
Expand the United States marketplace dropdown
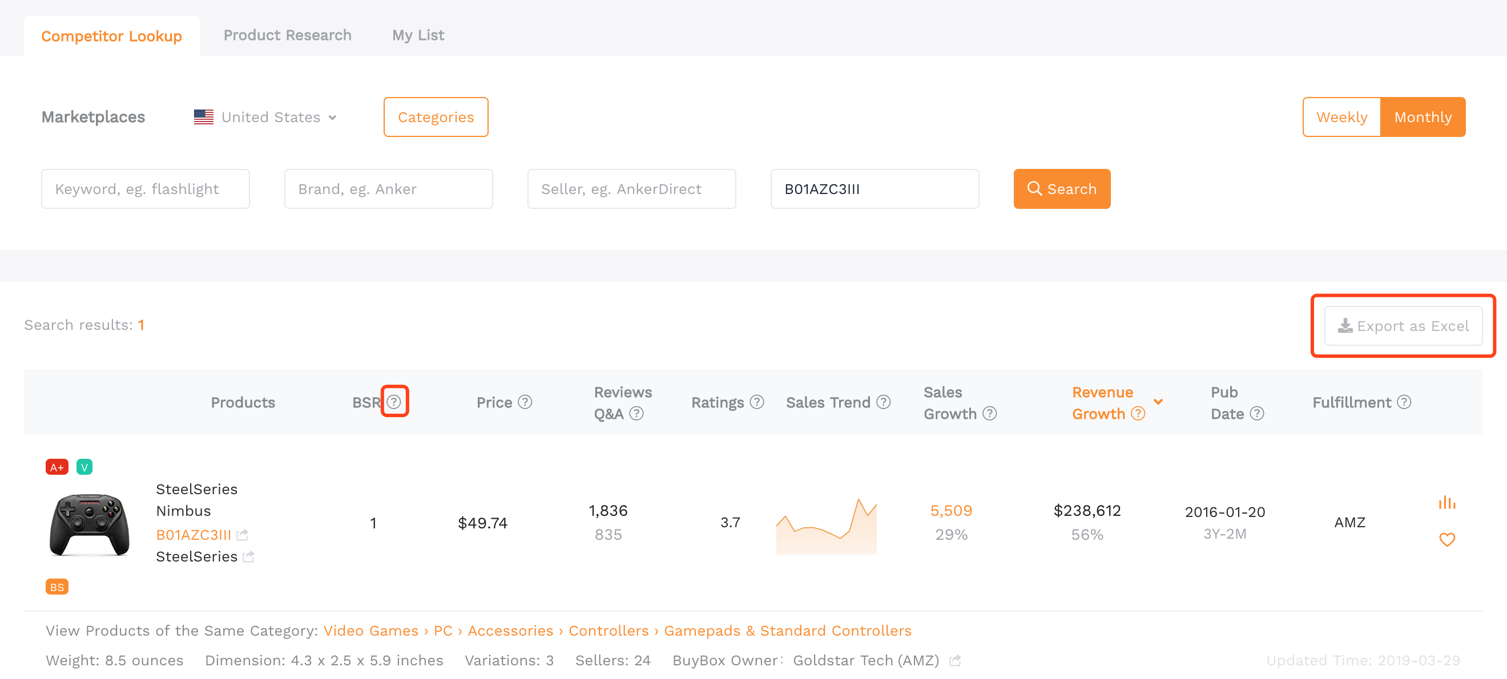point(265,117)
